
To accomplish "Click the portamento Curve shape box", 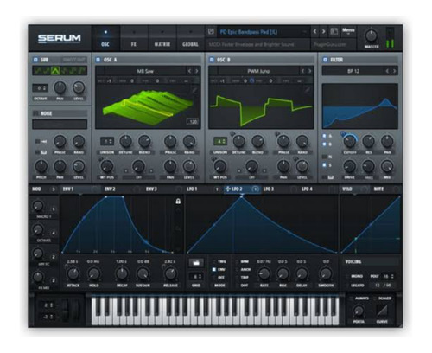I will coord(382,311).
